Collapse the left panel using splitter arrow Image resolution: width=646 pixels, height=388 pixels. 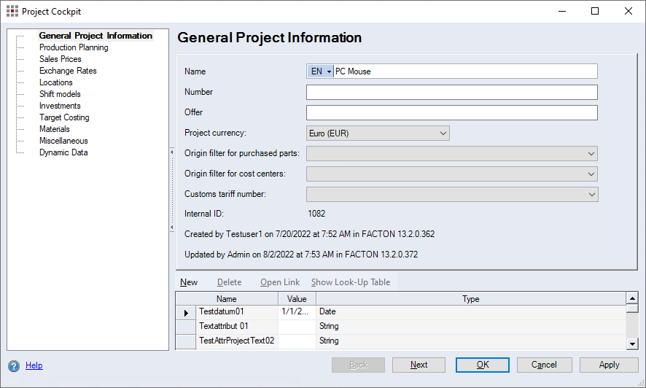pyautogui.click(x=172, y=152)
